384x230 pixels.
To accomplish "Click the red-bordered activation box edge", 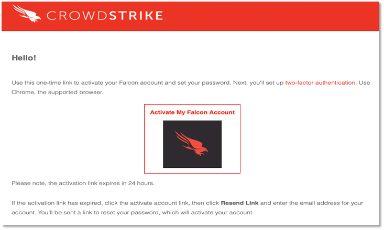I will click(x=145, y=139).
